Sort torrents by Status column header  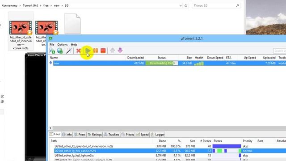[162, 58]
